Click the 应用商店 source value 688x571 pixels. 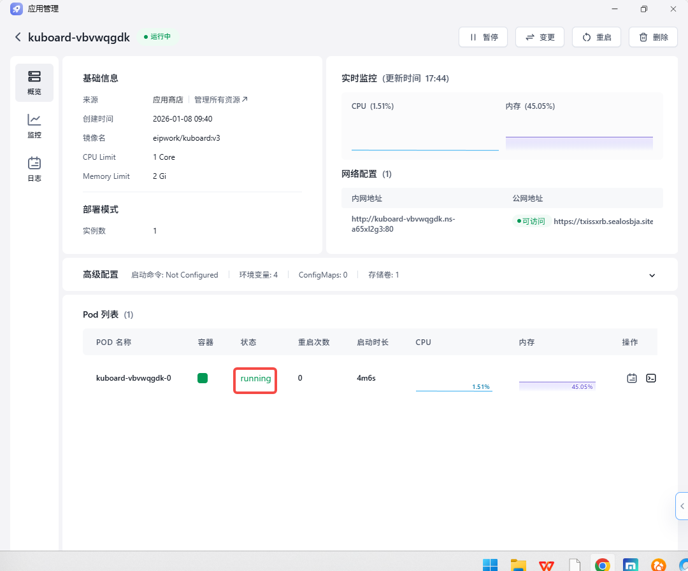(168, 99)
